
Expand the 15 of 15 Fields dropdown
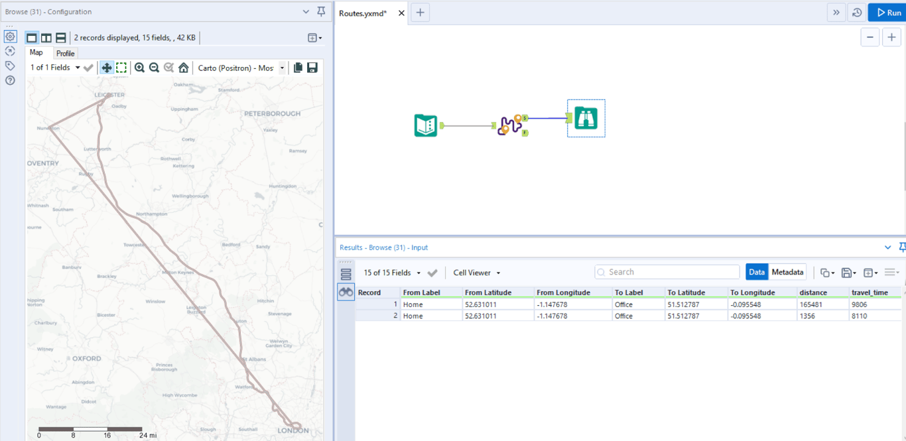[x=392, y=273]
